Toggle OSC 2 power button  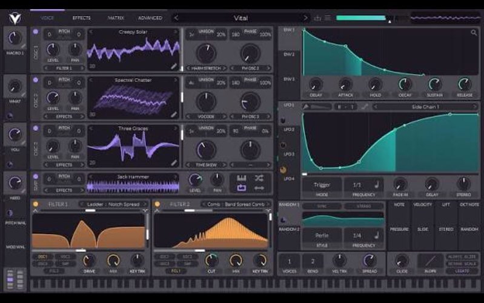coord(36,79)
